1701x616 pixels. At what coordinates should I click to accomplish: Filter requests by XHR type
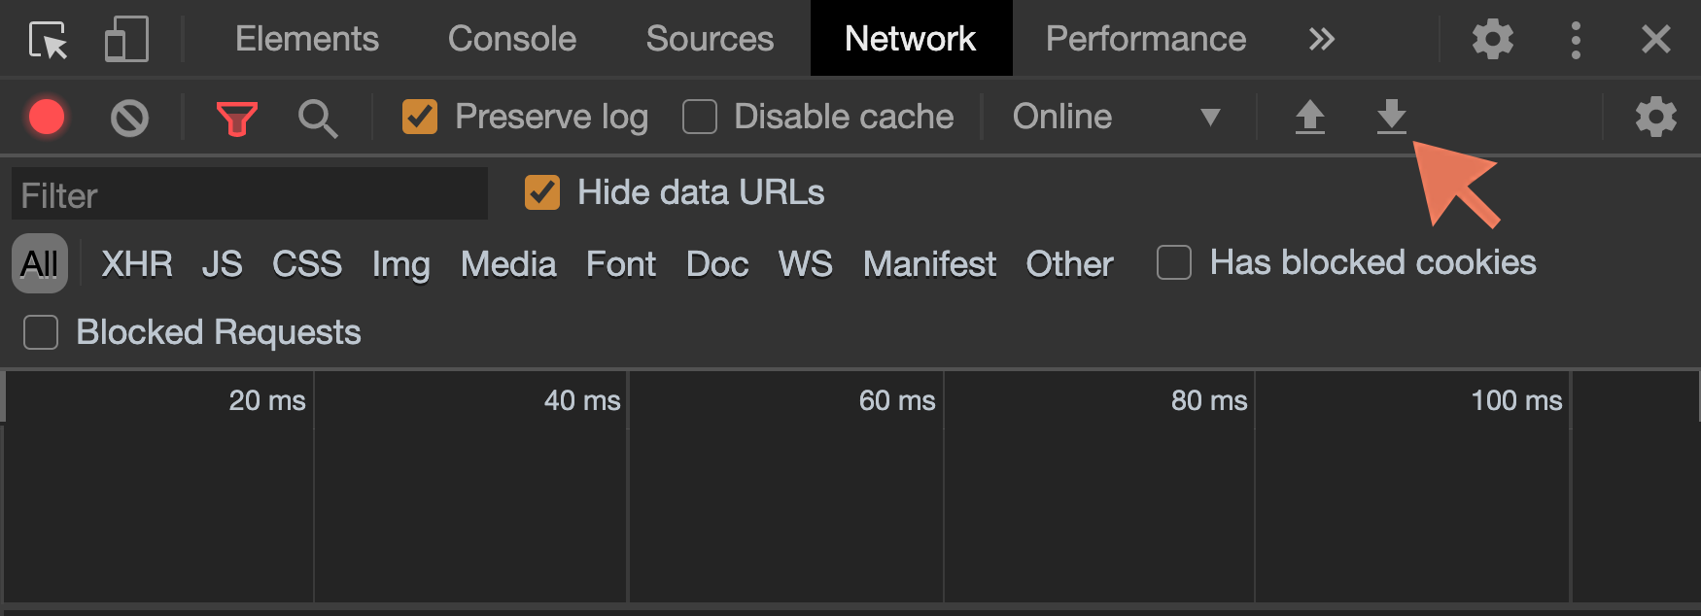pos(137,264)
